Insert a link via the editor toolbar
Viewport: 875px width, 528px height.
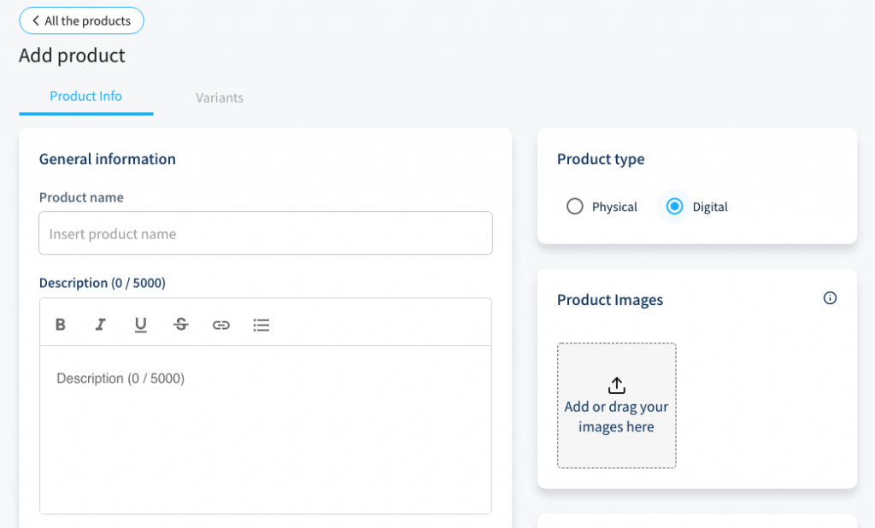(x=221, y=325)
